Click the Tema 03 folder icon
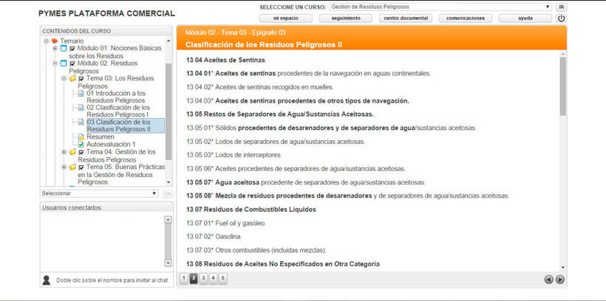This screenshot has width=606, height=301. click(x=72, y=78)
